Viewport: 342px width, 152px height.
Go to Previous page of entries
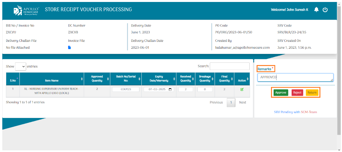click(216, 102)
